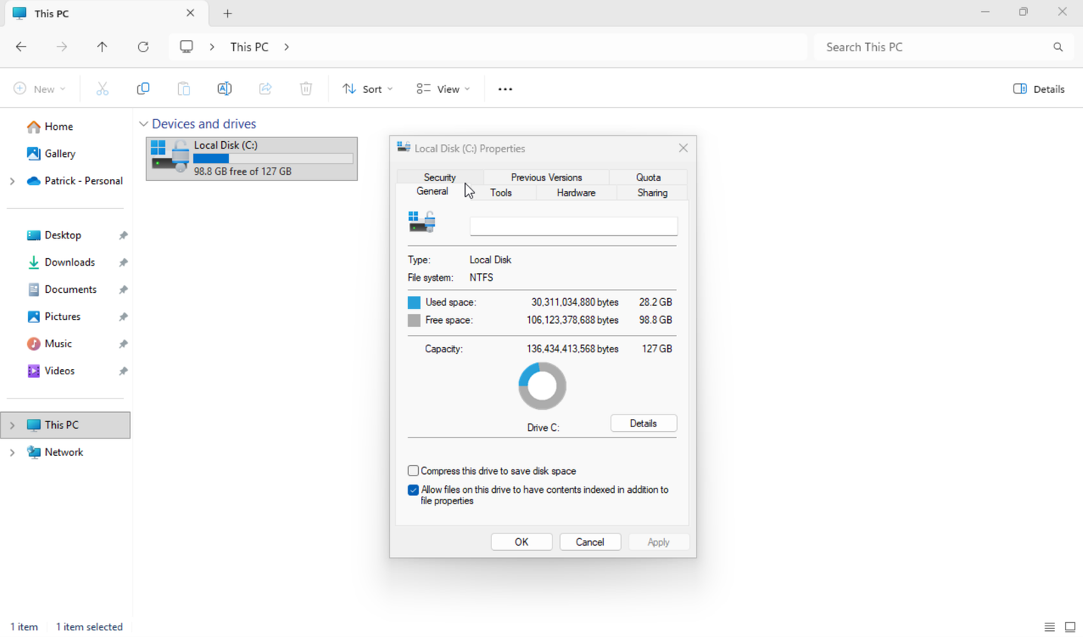Screen dimensions: 1083x637
Task: Open the Sort dropdown menu
Action: pos(368,89)
